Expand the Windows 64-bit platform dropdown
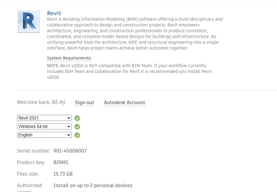This screenshot has height=192, width=277. tap(44, 126)
